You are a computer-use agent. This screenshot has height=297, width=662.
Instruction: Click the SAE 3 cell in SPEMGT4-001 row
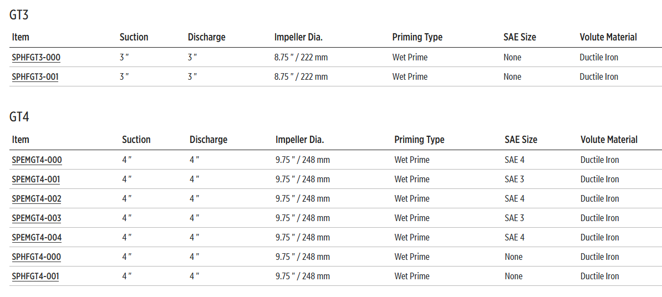[x=515, y=180]
